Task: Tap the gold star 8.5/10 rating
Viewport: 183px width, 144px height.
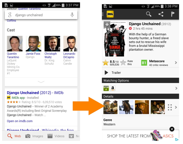Action: (105, 63)
